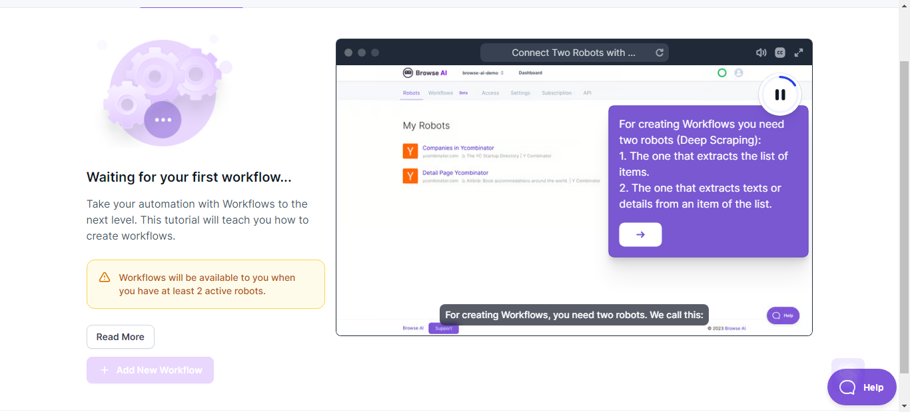Click the user avatar icon in the video
Image resolution: width=910 pixels, height=412 pixels.
pyautogui.click(x=739, y=73)
